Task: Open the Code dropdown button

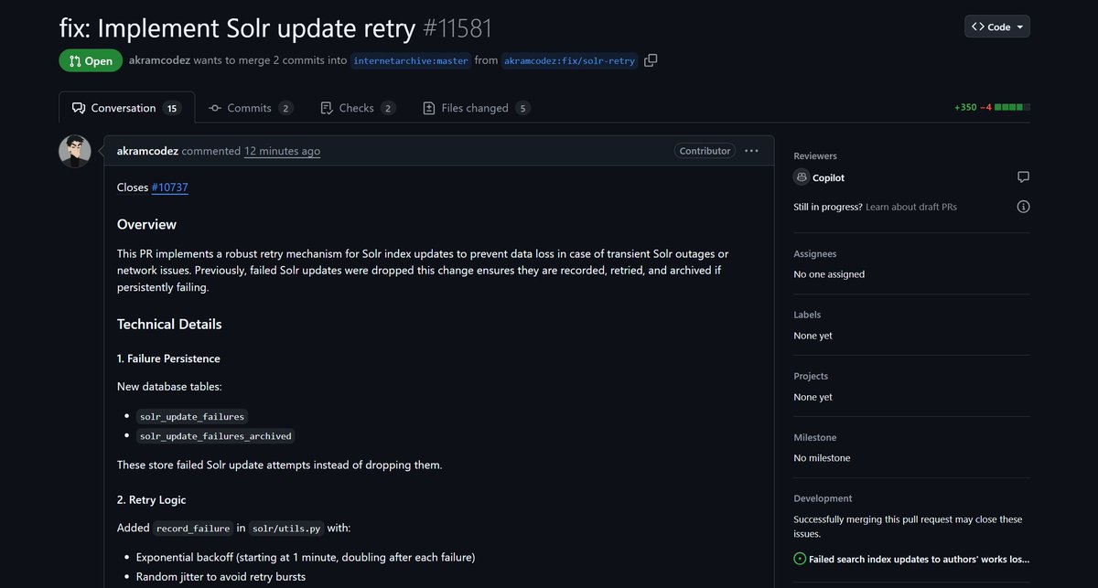Action: pos(997,27)
